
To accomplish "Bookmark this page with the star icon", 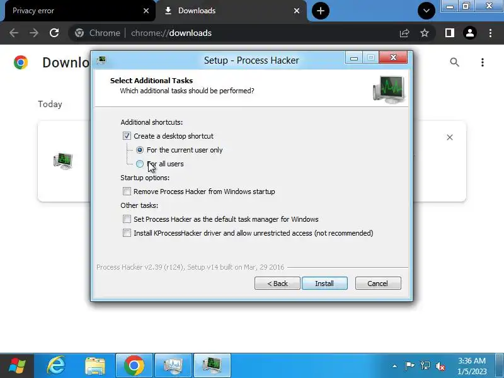I will [x=425, y=33].
